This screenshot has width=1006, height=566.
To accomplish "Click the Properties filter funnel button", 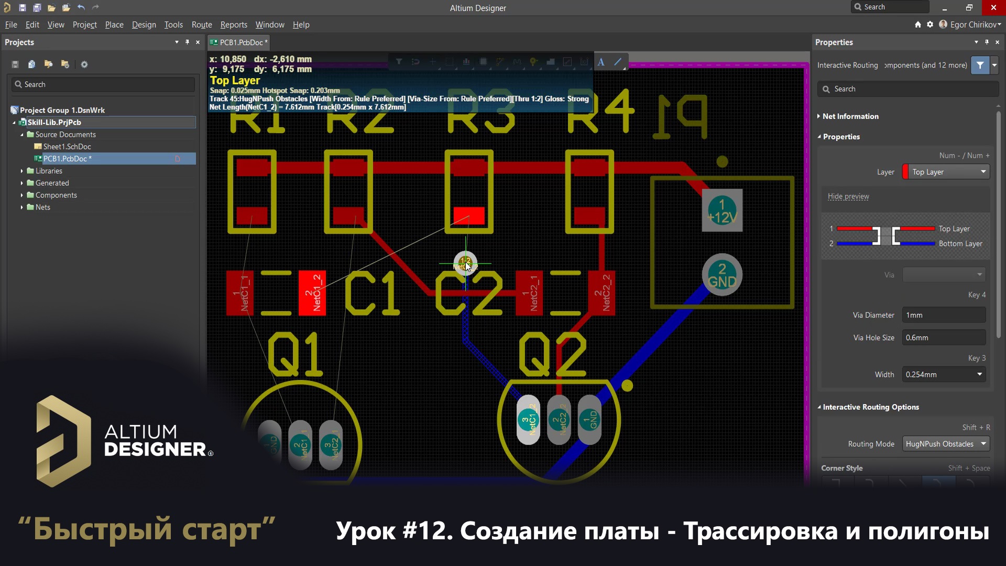I will pyautogui.click(x=980, y=65).
